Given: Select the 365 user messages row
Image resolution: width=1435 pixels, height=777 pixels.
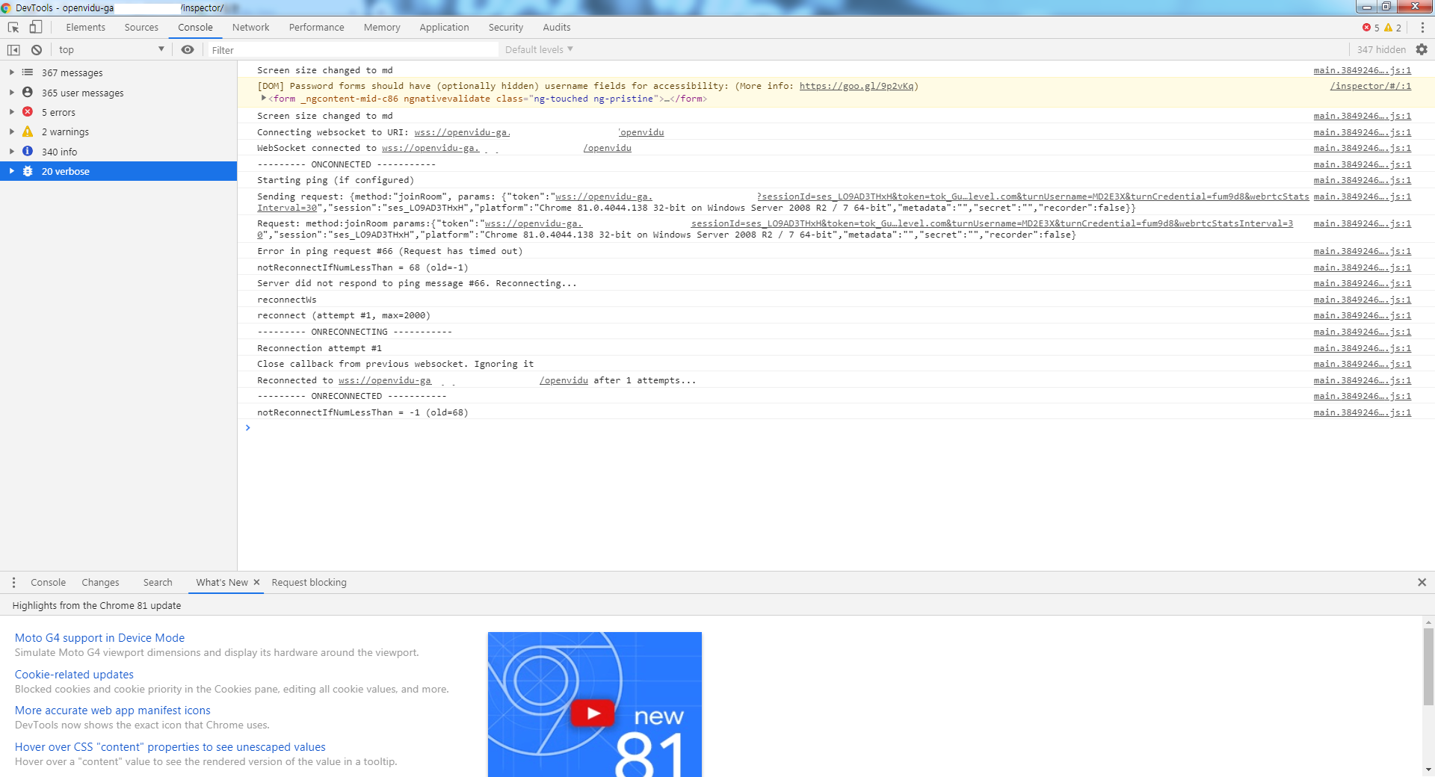Looking at the screenshot, I should click(118, 93).
